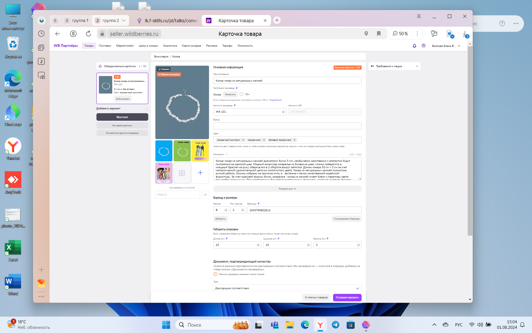Open a new browser tab with plus
Image resolution: width=532 pixels, height=333 pixels.
277,20
